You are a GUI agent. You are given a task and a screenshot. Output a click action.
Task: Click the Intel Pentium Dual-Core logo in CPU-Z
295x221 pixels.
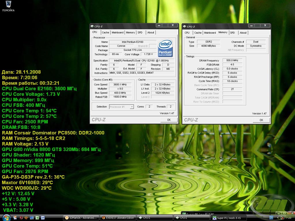(165, 48)
